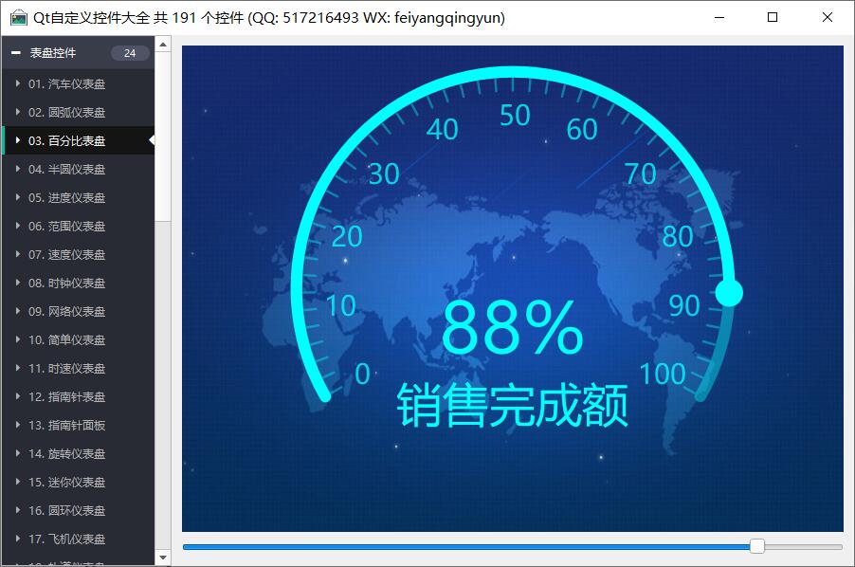Open 12. 指南针表盘 item

pos(66,397)
